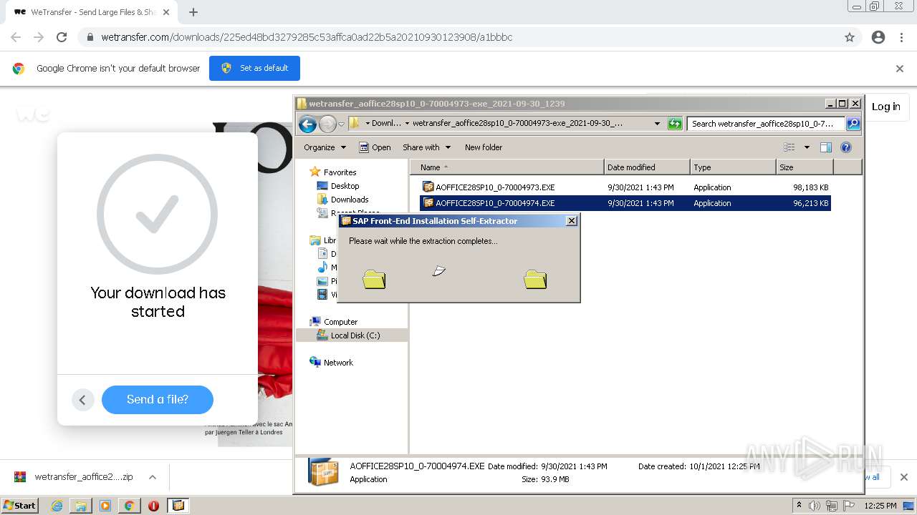Open Chrome three-dot menu
917x515 pixels.
(901, 37)
